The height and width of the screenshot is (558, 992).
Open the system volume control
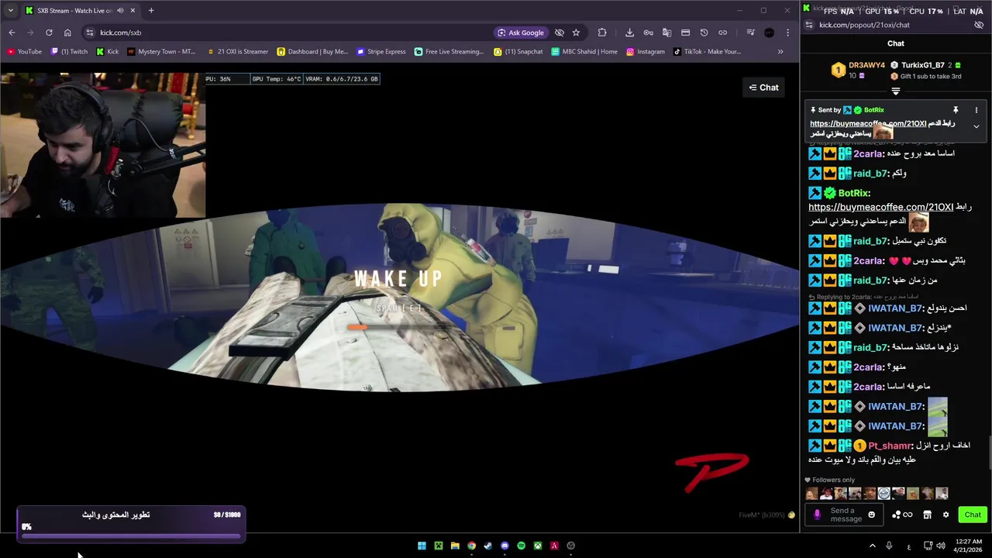coord(941,546)
